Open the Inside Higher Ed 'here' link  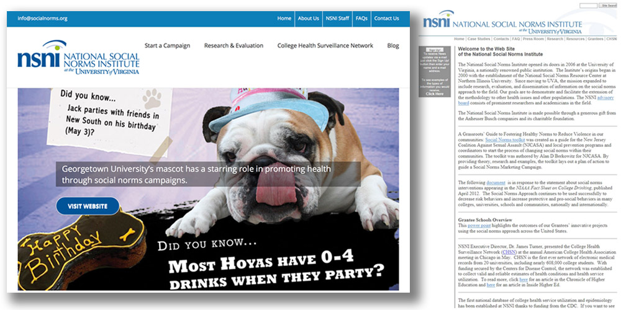pos(491,285)
